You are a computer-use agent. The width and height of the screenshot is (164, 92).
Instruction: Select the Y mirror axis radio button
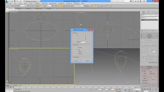77,37
